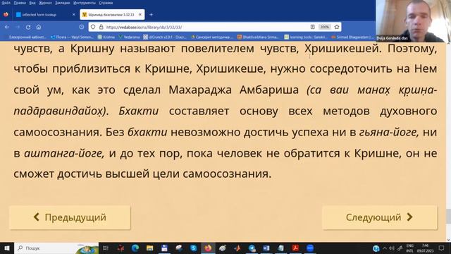Screen dimensions: 451x254
Task: Click the taskbar Пошук search box
Action: [56, 248]
